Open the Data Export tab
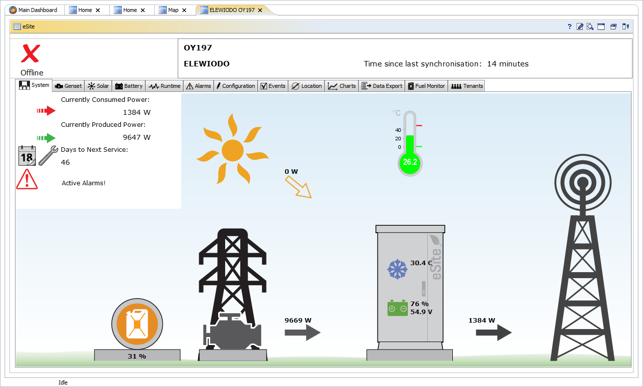Image resolution: width=643 pixels, height=387 pixels. click(x=382, y=86)
